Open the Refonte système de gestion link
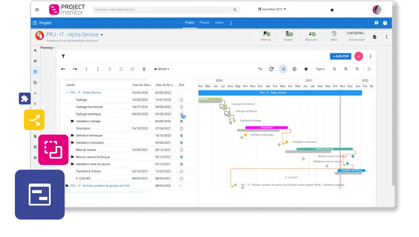 pos(100,186)
